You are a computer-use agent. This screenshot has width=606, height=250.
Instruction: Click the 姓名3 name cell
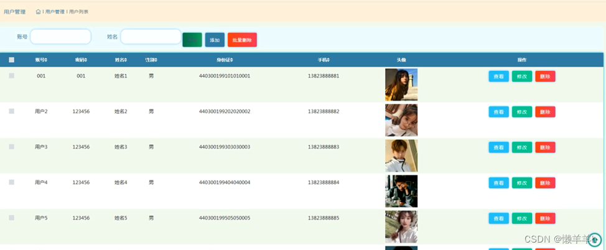click(121, 147)
